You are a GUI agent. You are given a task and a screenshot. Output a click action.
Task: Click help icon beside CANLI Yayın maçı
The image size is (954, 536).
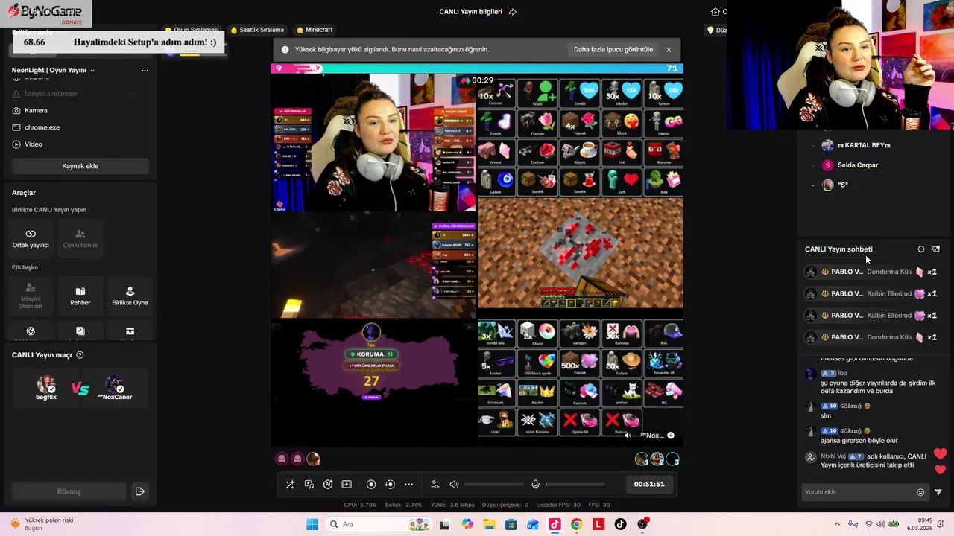coord(80,355)
